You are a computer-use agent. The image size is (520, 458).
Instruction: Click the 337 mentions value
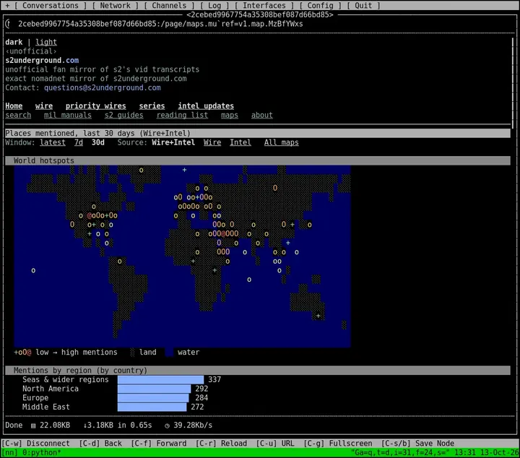coord(214,379)
